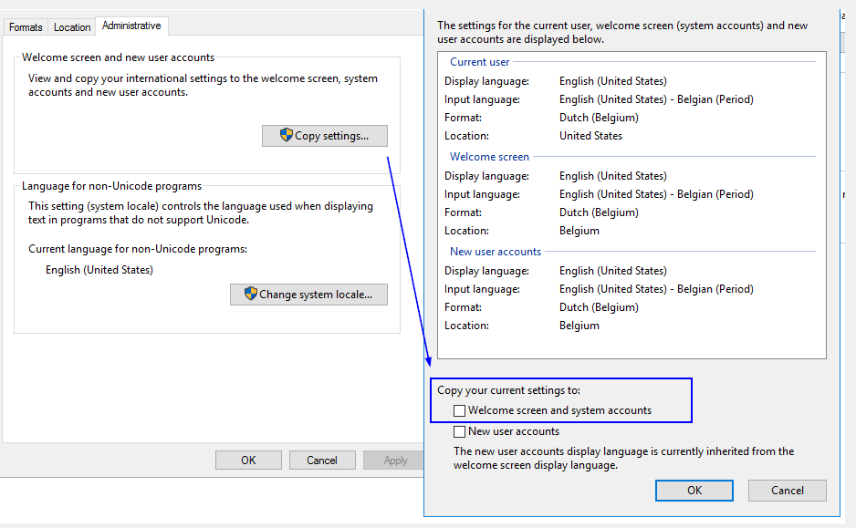856x528 pixels.
Task: Click the New user accounts section header
Action: [496, 252]
